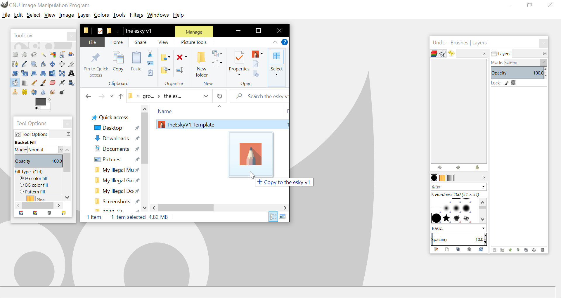This screenshot has height=298, width=561.
Task: Click the New folder button
Action: [x=202, y=64]
